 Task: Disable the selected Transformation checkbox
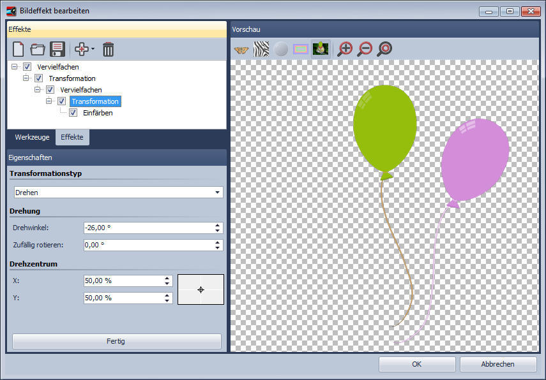62,101
